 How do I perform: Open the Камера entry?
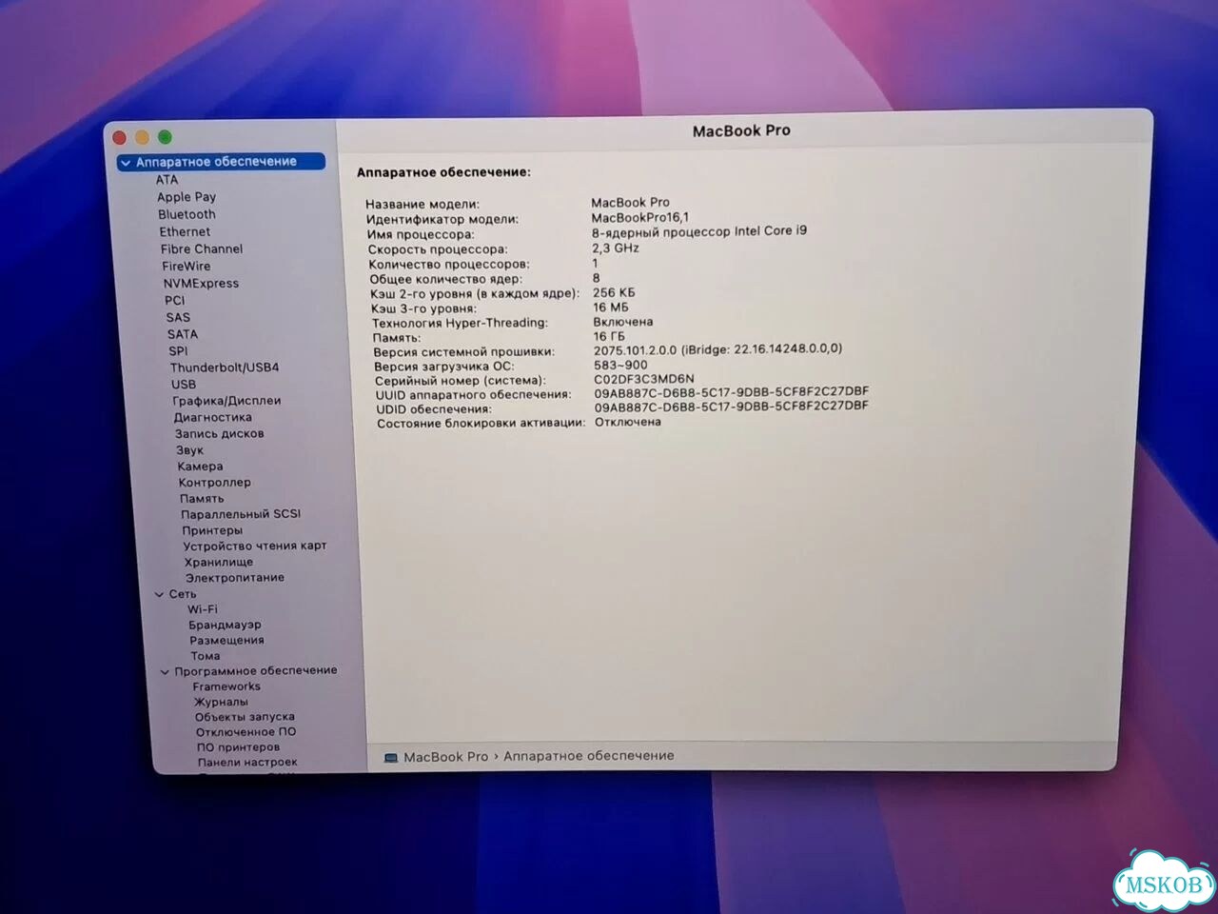(x=200, y=467)
